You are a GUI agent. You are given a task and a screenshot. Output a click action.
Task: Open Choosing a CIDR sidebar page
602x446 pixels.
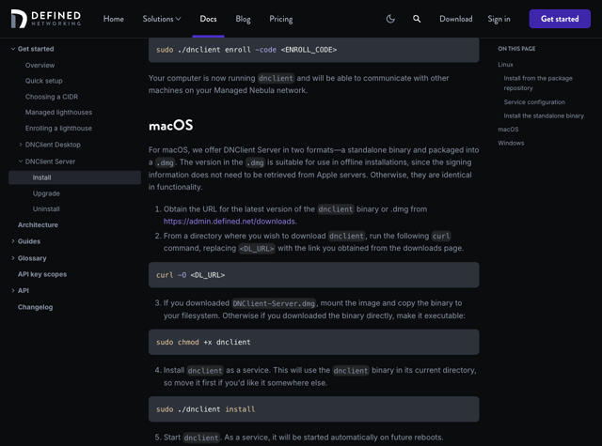click(x=52, y=97)
